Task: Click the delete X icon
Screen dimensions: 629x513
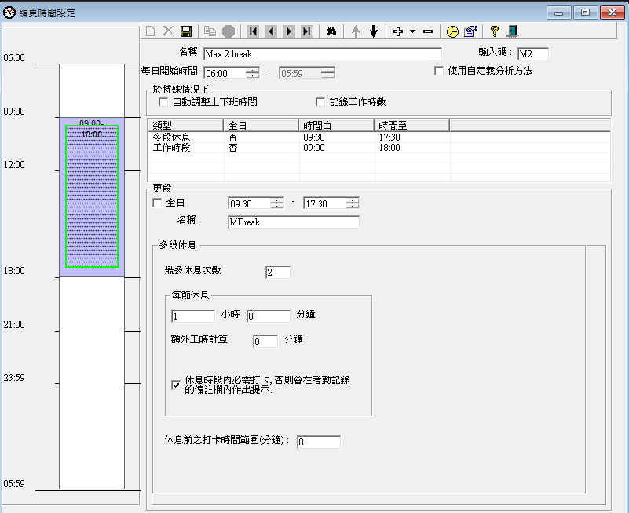Action: 168,31
